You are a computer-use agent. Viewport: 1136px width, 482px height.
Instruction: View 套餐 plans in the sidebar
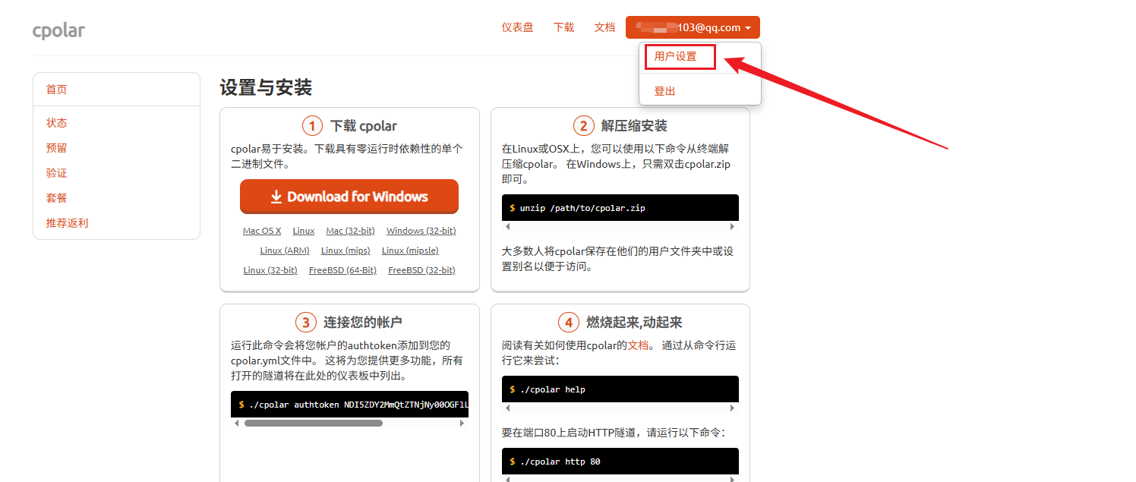[57, 198]
